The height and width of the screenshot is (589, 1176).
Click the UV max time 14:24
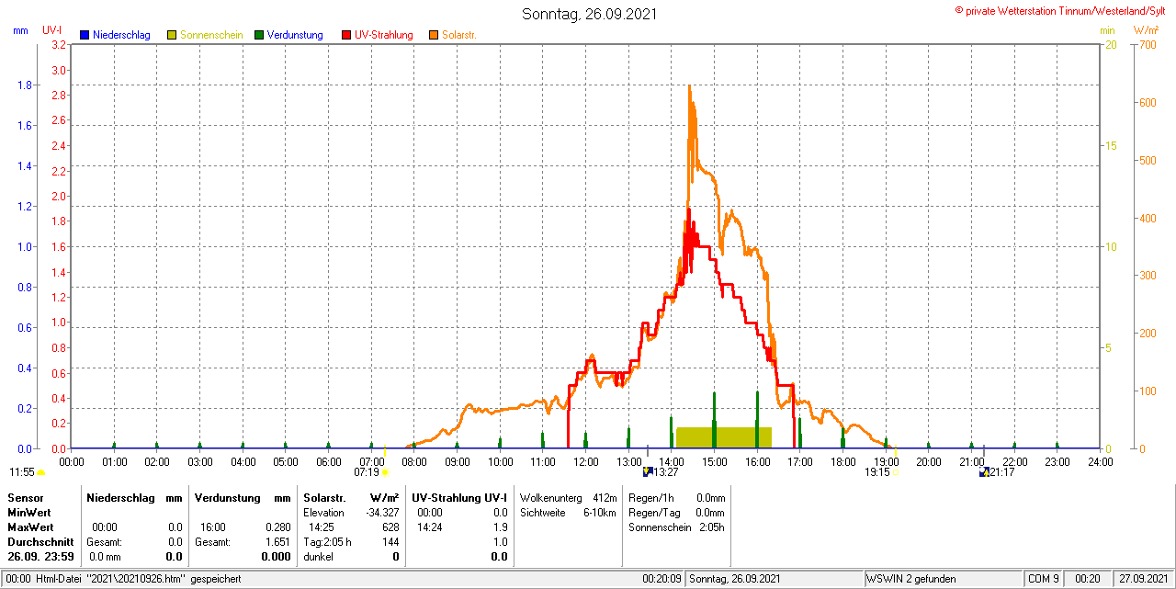tap(429, 527)
